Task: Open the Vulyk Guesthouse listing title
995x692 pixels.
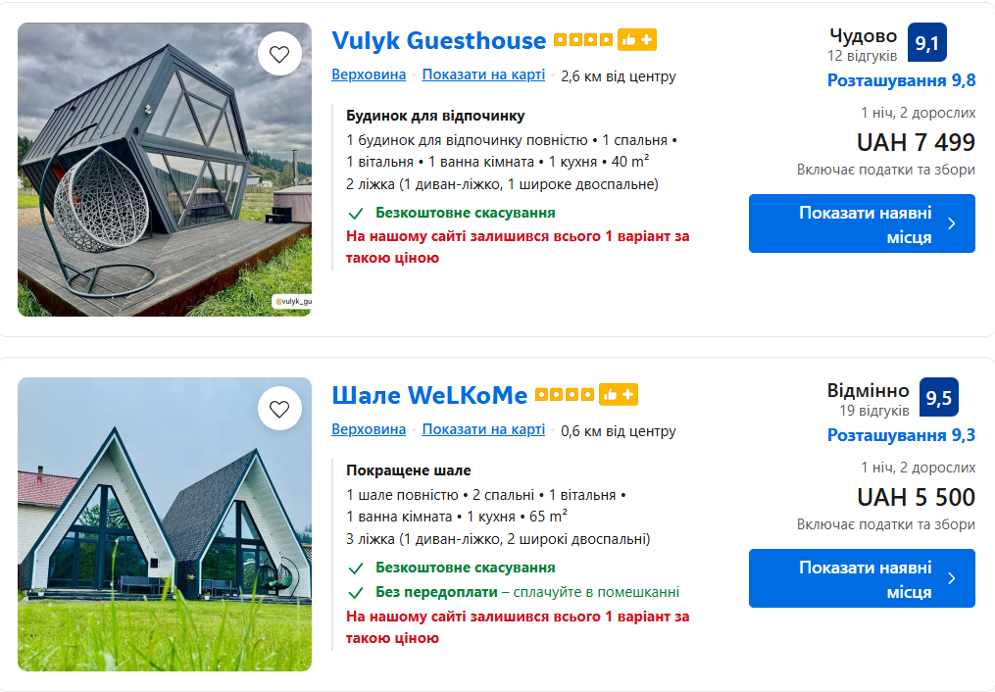Action: click(438, 41)
